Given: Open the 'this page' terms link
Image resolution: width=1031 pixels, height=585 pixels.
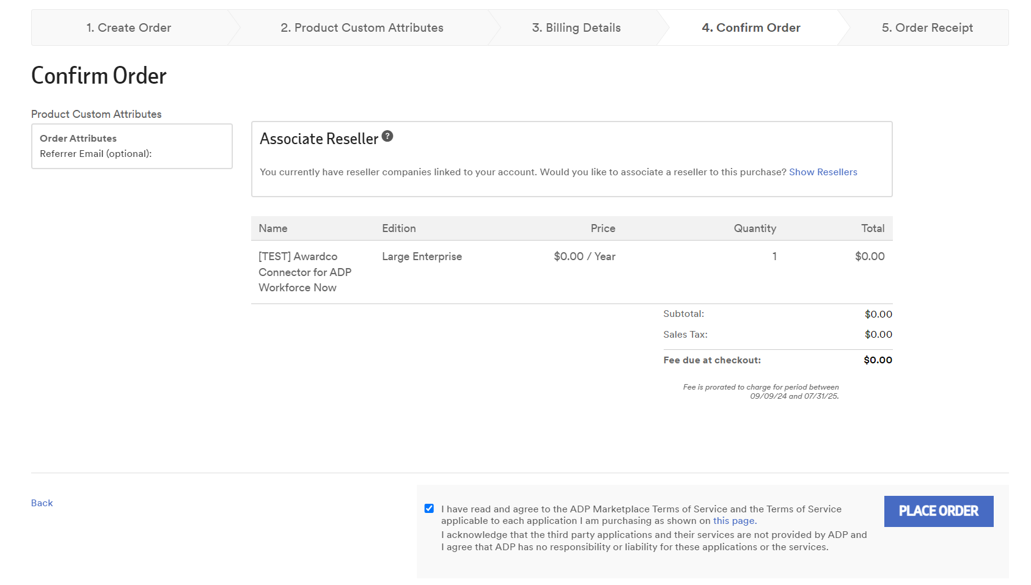Looking at the screenshot, I should pyautogui.click(x=734, y=521).
